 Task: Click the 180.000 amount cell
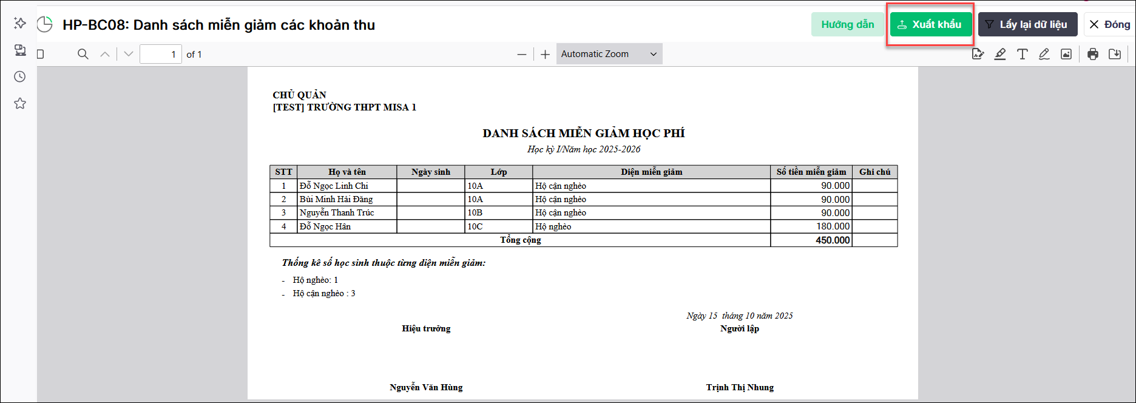point(811,226)
